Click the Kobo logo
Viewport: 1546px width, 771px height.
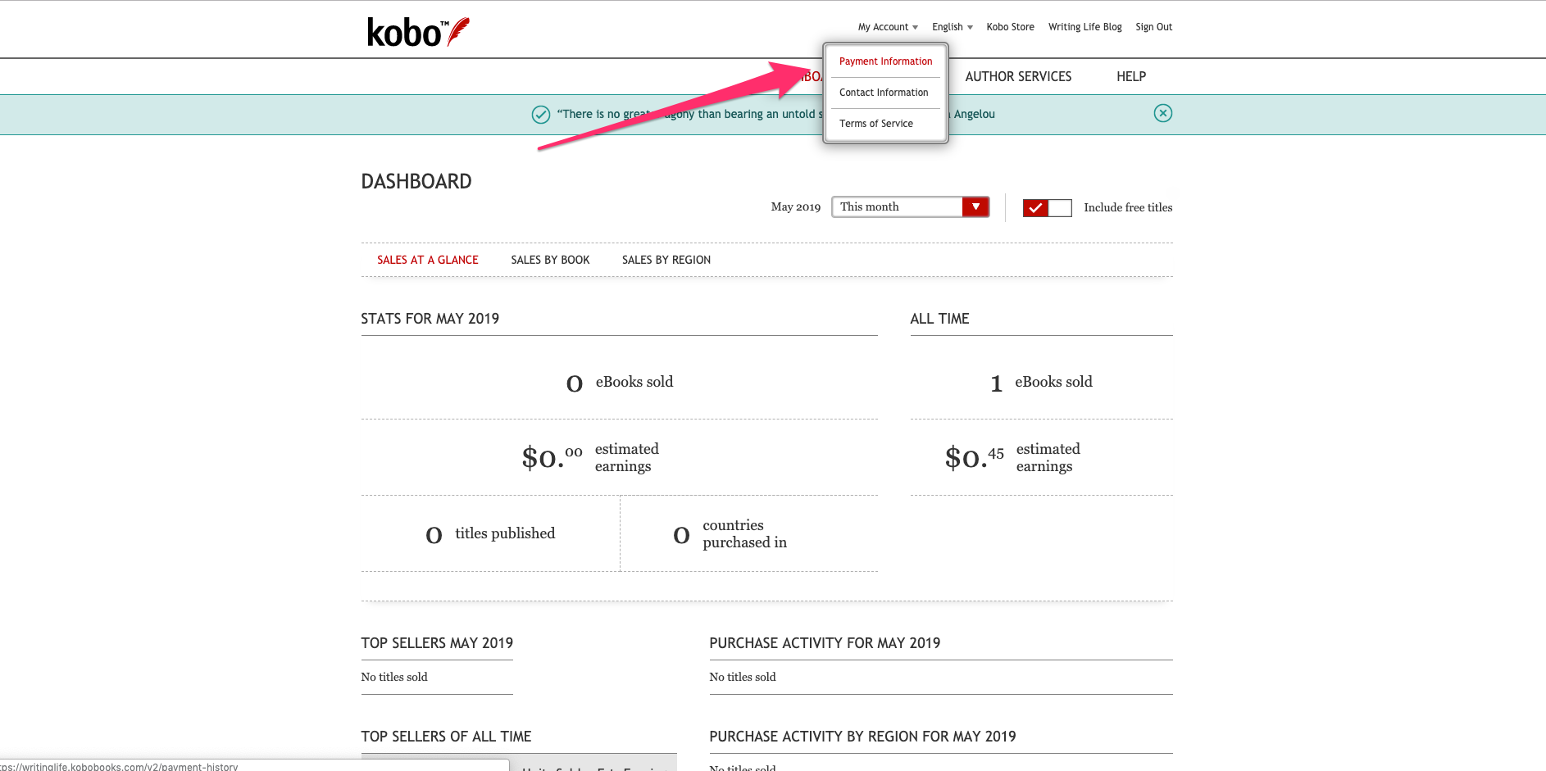[x=417, y=32]
